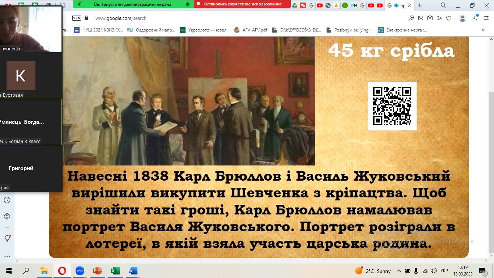Image resolution: width=494 pixels, height=278 pixels.
Task: Click the painting of men in studio
Action: pos(189,101)
